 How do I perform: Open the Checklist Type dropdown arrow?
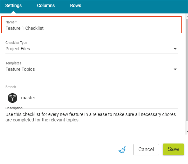(175, 49)
